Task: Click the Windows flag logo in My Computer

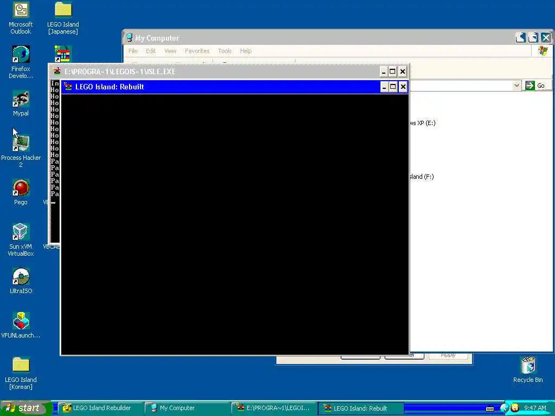Action: click(x=543, y=51)
